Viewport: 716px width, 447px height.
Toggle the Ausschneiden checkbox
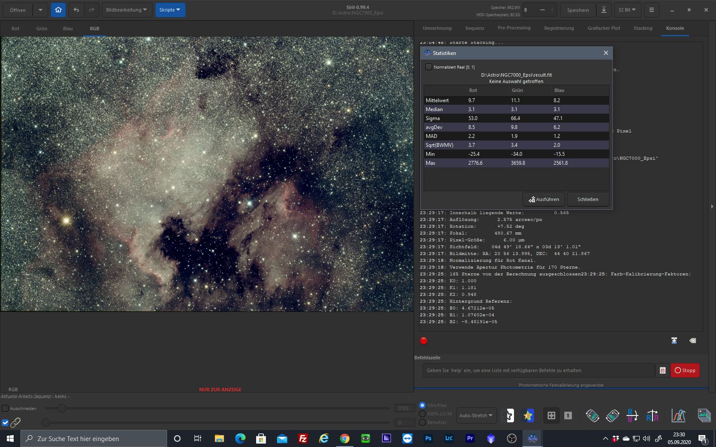(x=5, y=408)
